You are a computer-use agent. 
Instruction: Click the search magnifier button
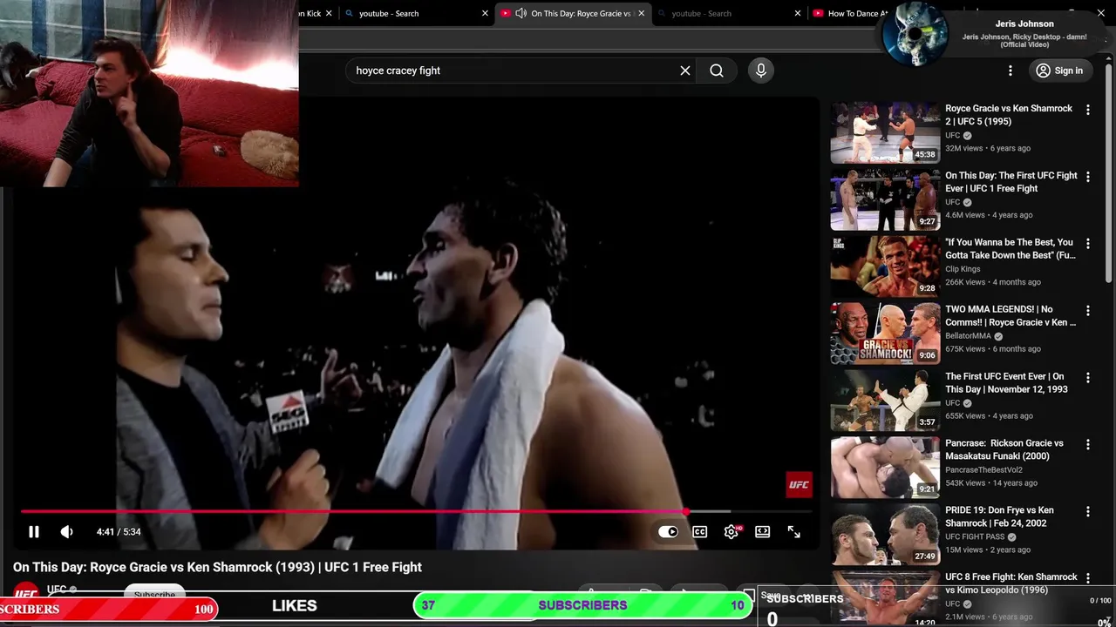[717, 71]
